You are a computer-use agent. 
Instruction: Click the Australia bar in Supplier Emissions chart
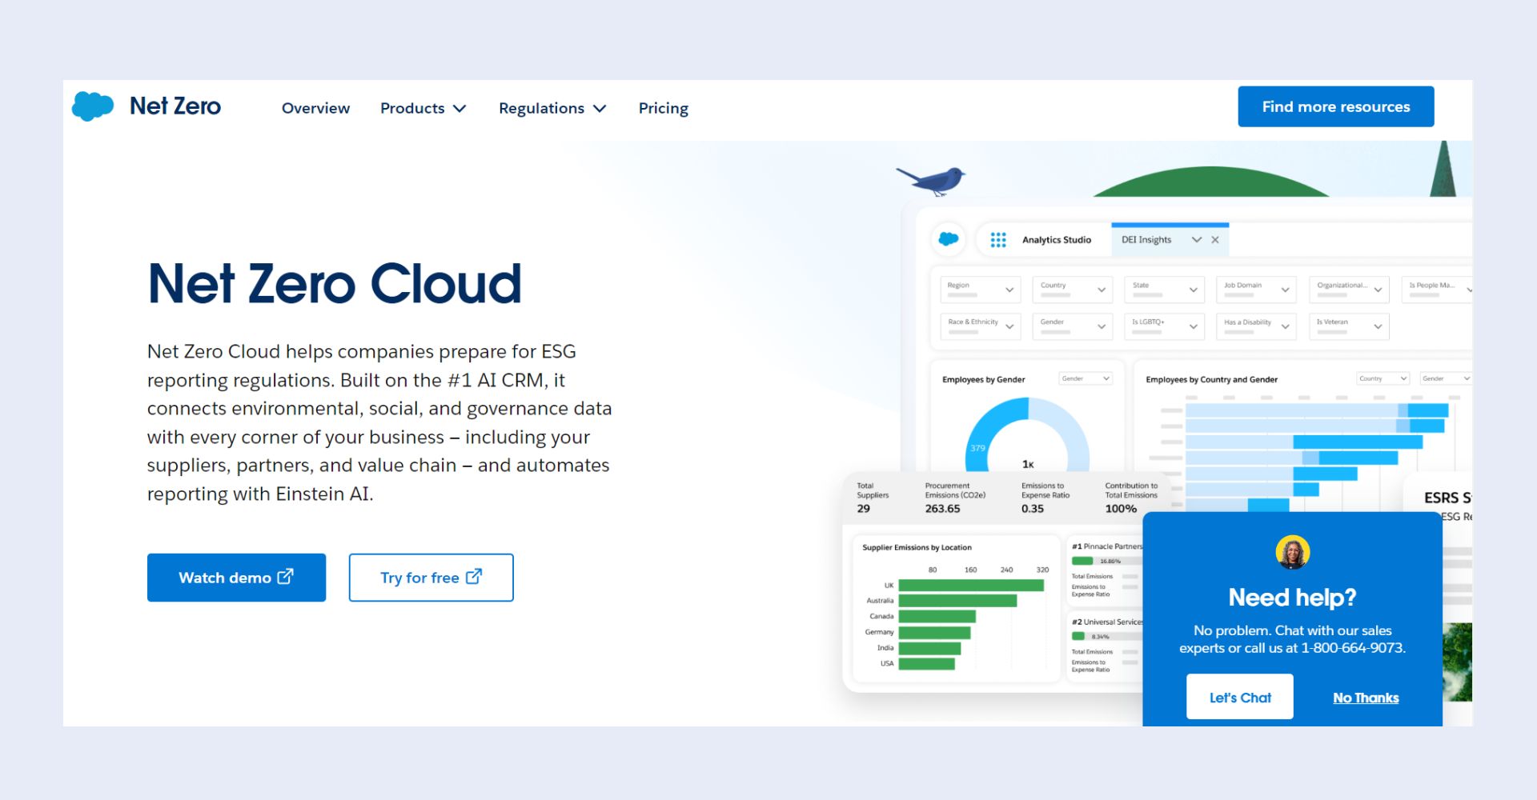957,601
